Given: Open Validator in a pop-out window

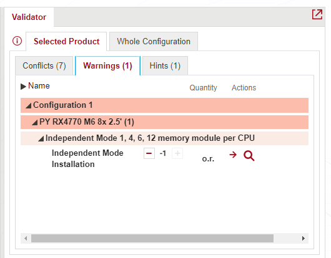Looking at the screenshot, I should click(317, 14).
